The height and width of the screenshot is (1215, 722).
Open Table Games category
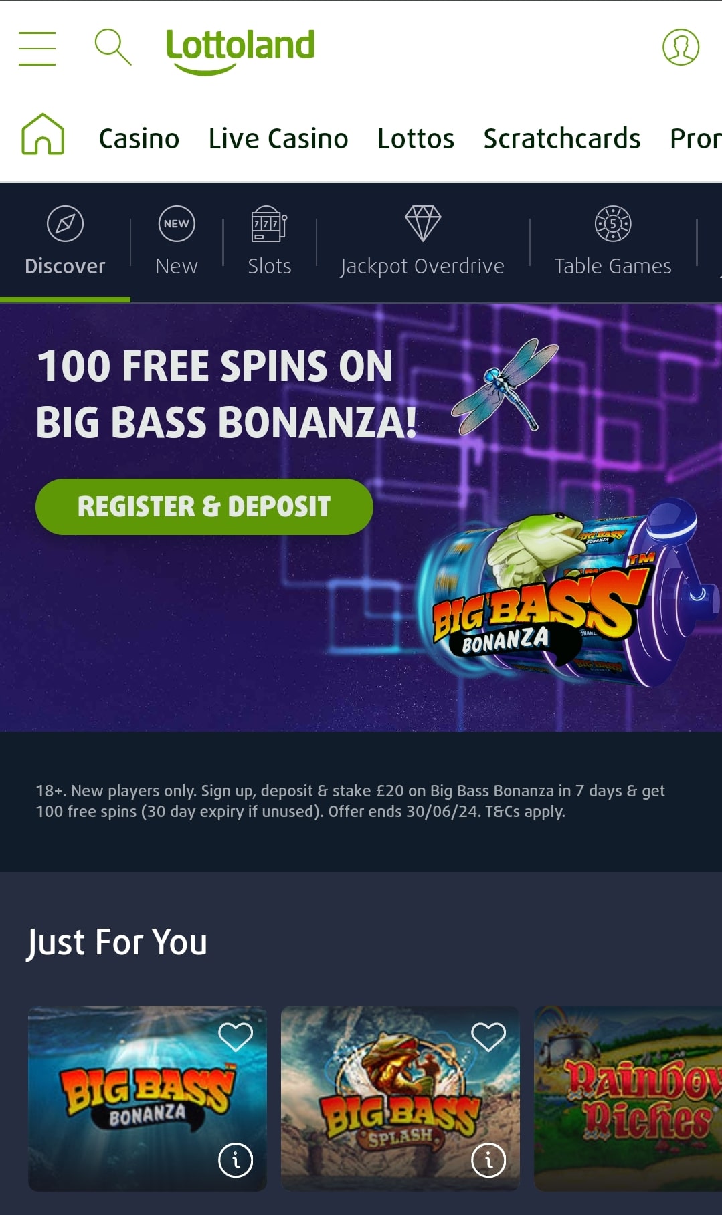pos(613,242)
